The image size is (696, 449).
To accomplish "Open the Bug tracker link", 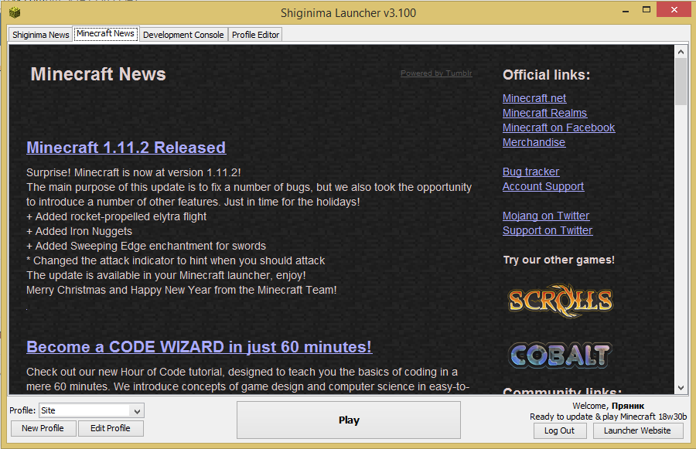I will pos(531,172).
